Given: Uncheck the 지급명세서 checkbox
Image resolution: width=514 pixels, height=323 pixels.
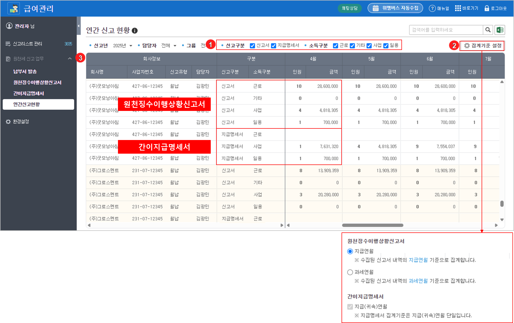Looking at the screenshot, I should point(274,46).
